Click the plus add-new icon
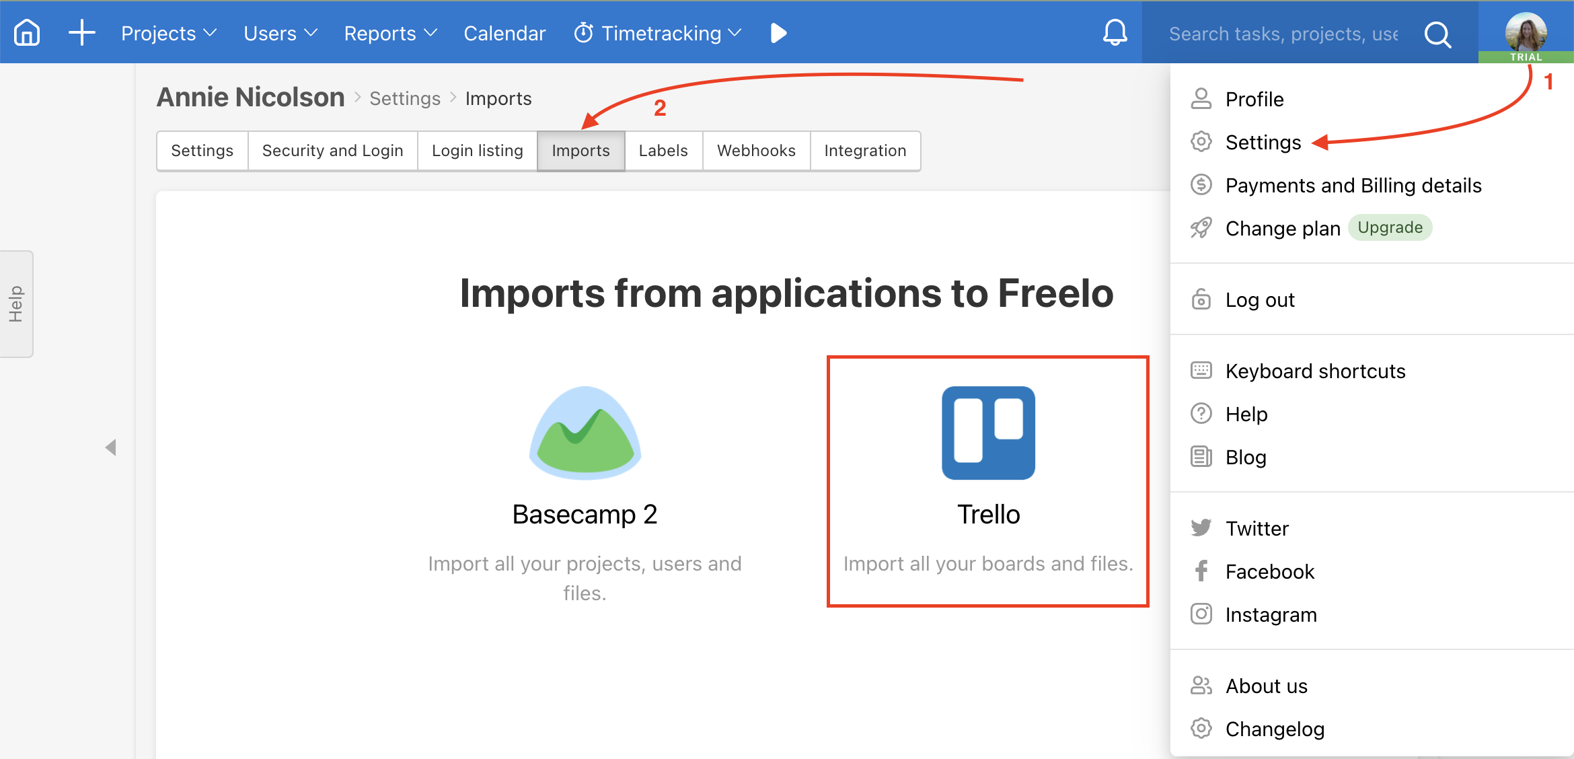 point(82,32)
